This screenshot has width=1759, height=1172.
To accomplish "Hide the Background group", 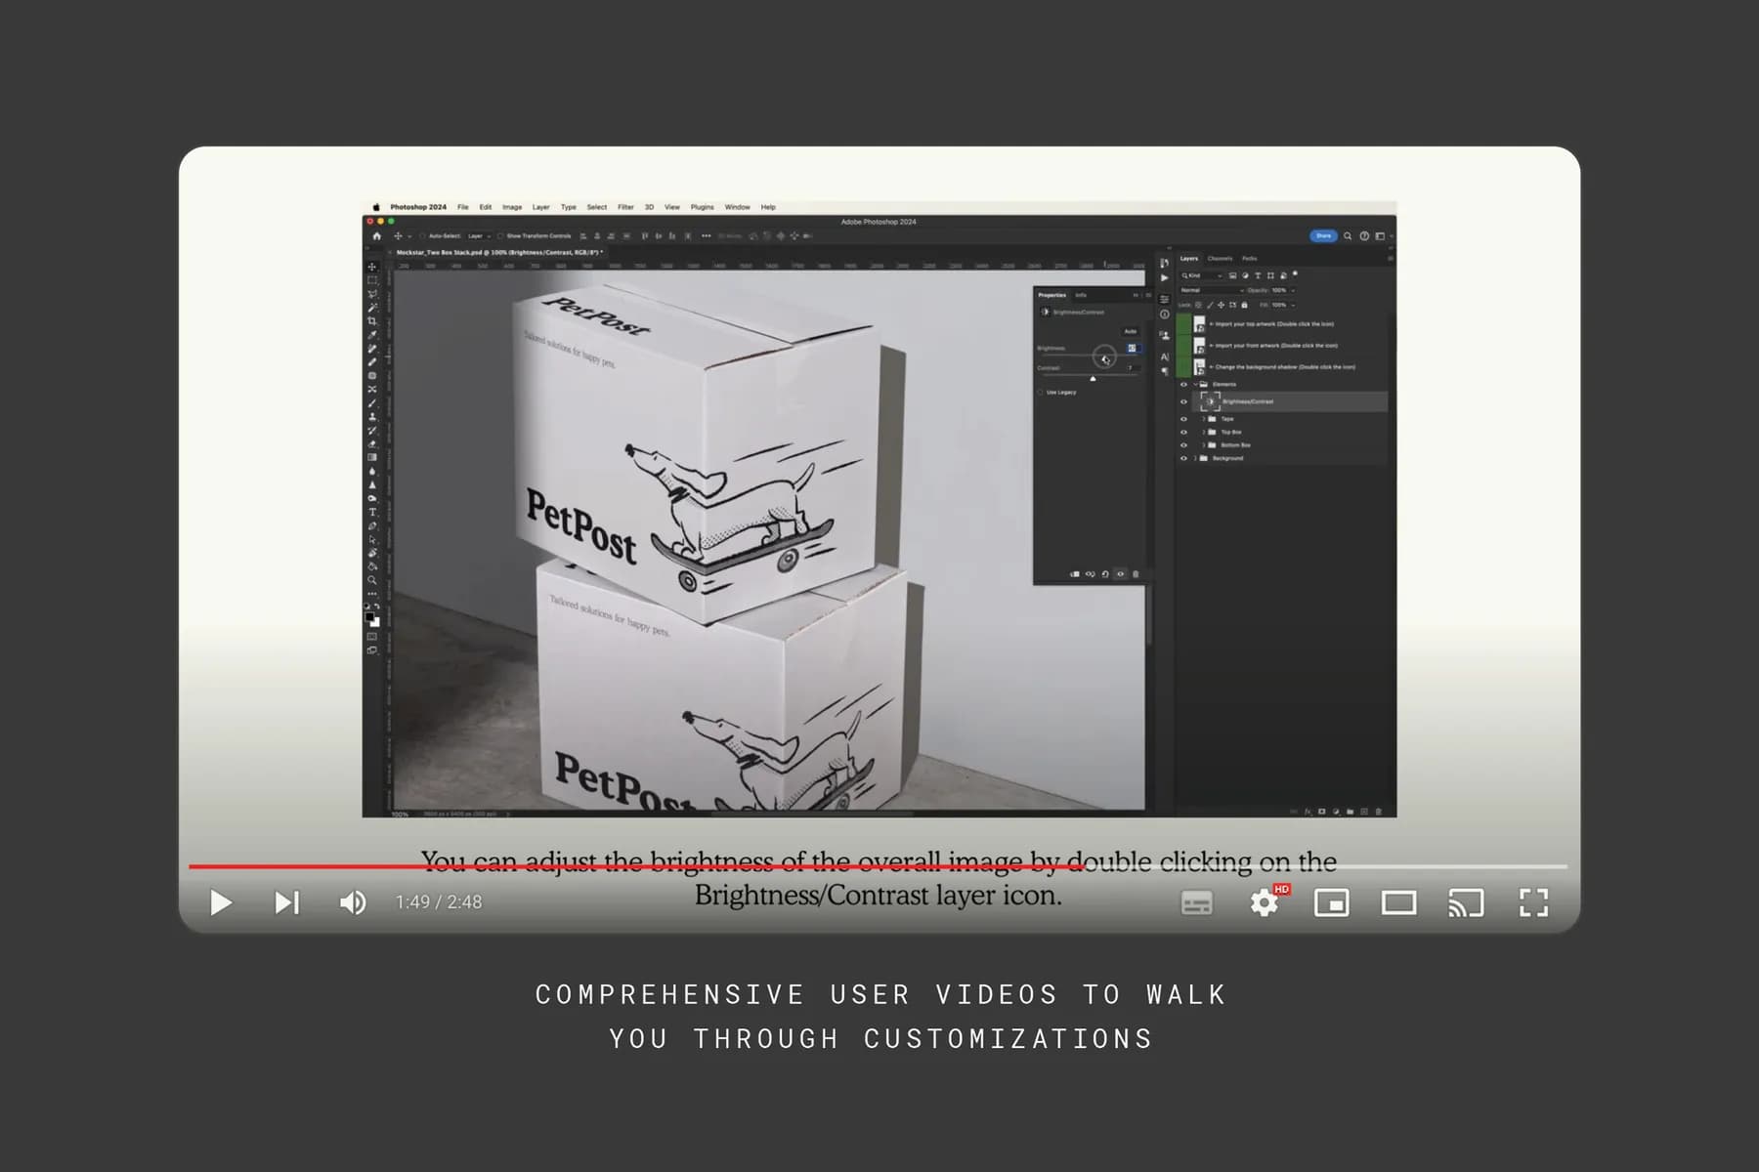I will [1183, 458].
